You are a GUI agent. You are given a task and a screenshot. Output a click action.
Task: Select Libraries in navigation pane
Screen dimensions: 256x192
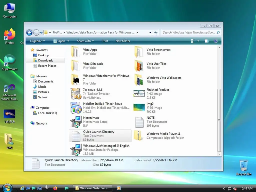tap(41, 76)
